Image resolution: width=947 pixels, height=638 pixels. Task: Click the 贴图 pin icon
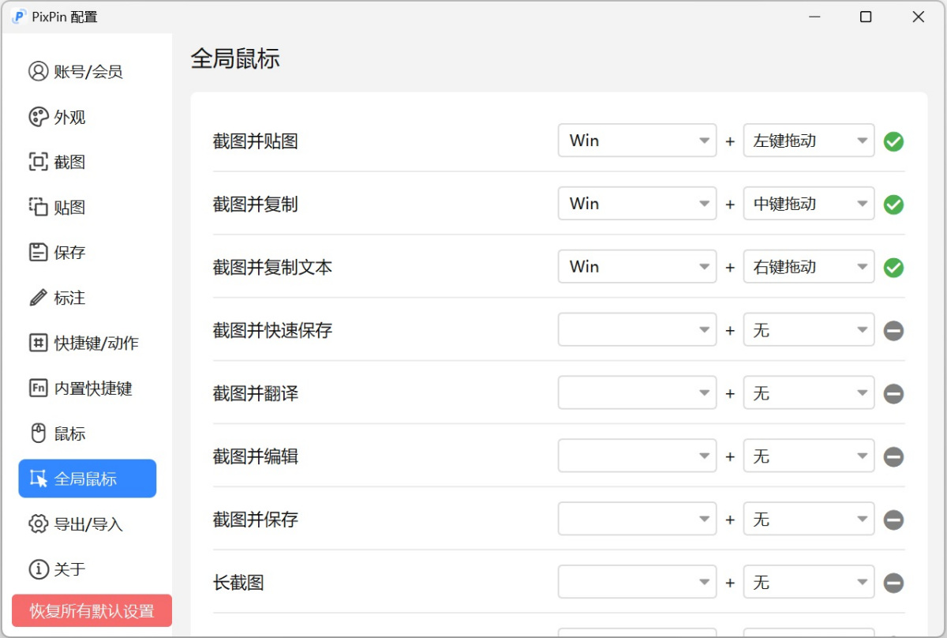38,208
